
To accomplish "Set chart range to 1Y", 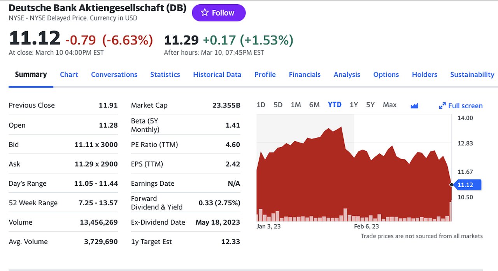I will point(354,105).
